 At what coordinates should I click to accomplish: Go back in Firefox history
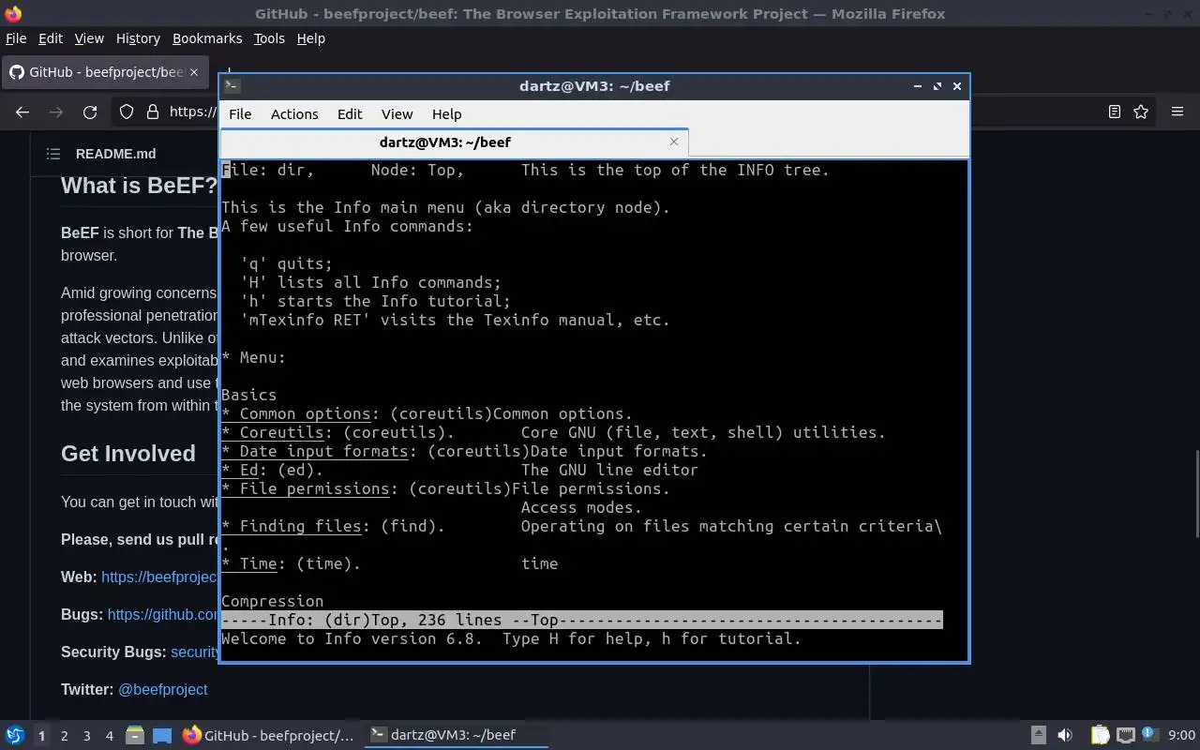tap(22, 112)
